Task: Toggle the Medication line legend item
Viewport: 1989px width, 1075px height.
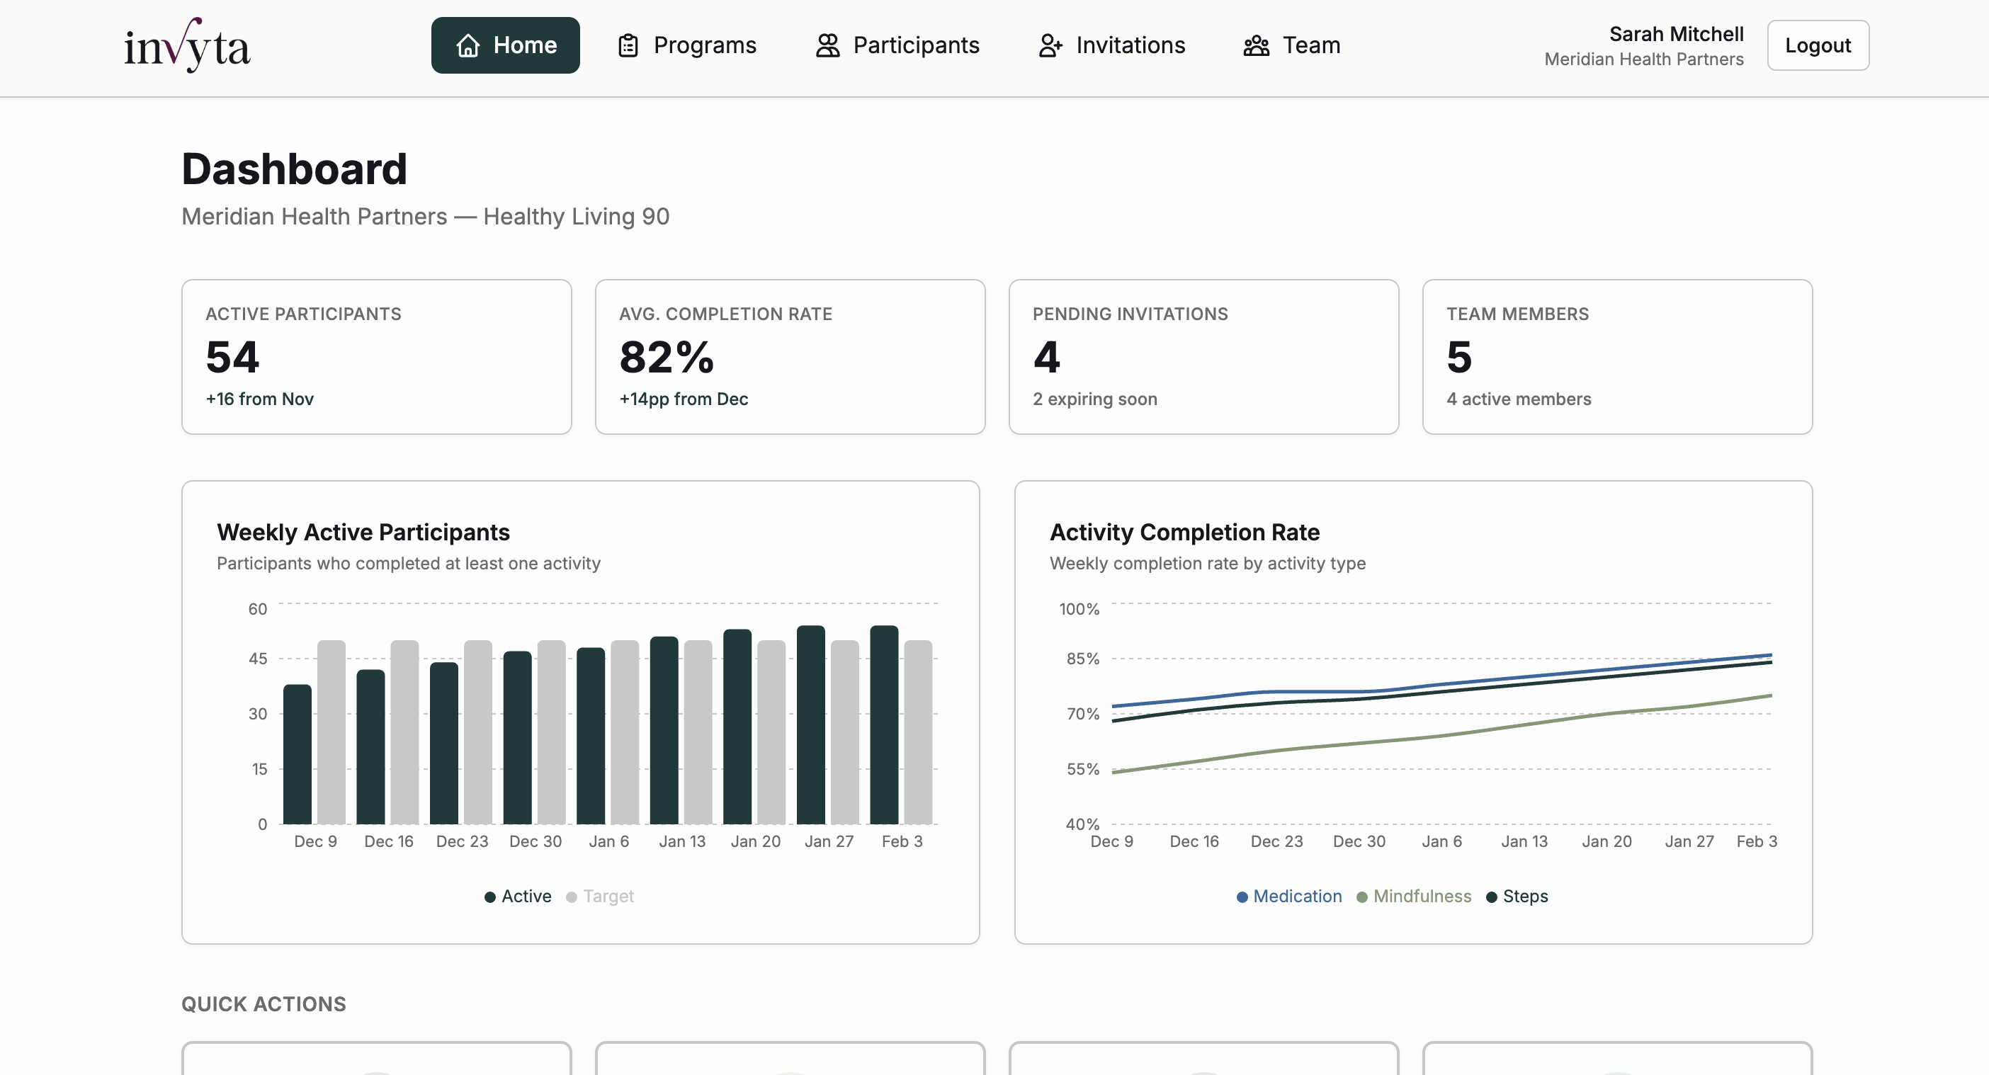Action: tap(1289, 896)
